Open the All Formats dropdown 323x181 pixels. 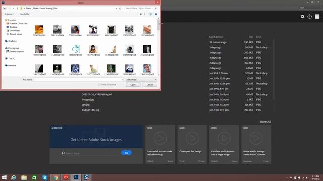141,80
